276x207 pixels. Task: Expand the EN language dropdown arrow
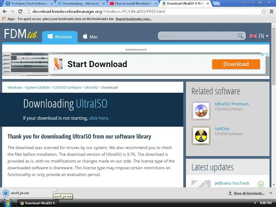tap(267, 36)
